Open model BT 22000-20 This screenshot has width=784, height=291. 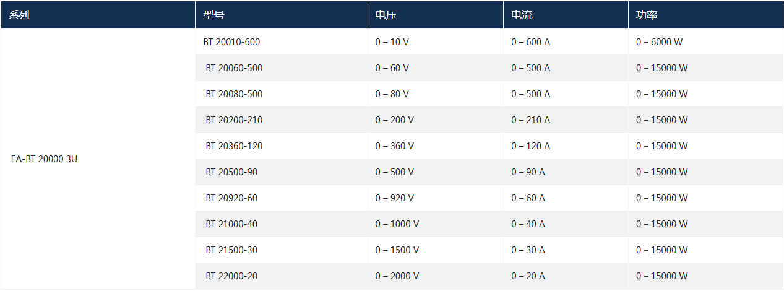231,276
